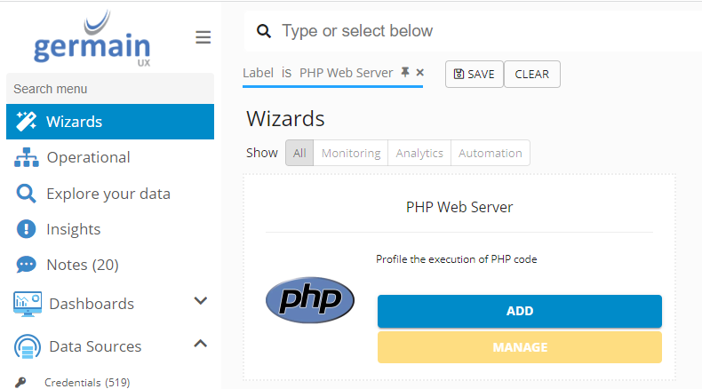The height and width of the screenshot is (389, 702).
Task: Click the Explore your data magnifier icon
Action: 27,194
